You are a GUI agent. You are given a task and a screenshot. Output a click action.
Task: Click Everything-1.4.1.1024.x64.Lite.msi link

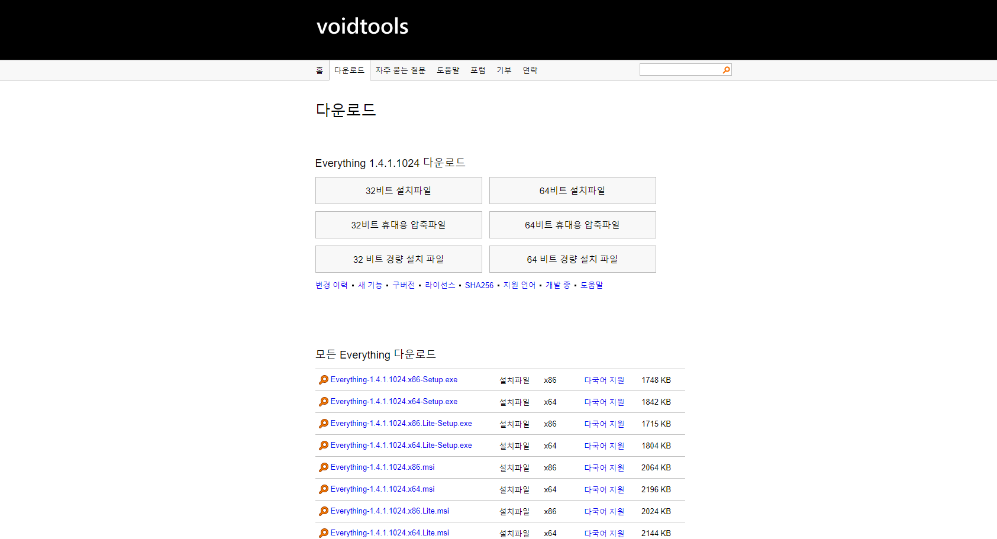389,533
